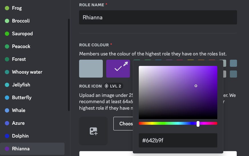Pick the top-right blue-grey preset swatch
Viewport: 249px width, 156px height.
pyautogui.click(x=233, y=63)
